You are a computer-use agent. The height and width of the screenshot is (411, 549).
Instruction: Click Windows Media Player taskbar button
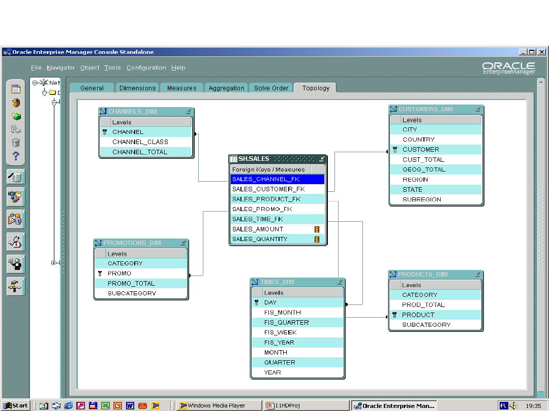tap(217, 405)
